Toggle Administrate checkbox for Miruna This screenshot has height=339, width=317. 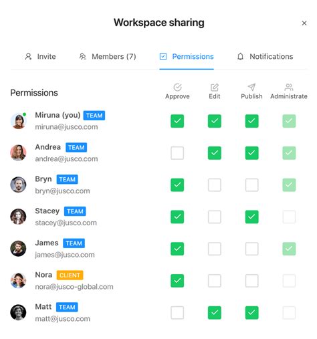pyautogui.click(x=289, y=121)
